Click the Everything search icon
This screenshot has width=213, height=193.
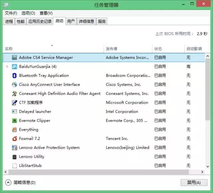click(14, 130)
